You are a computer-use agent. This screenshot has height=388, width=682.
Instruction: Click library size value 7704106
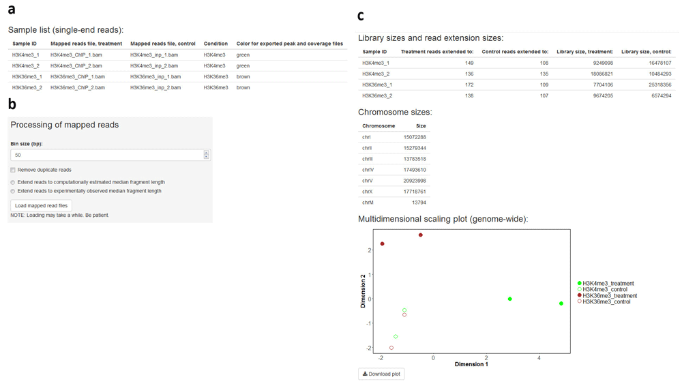click(603, 85)
